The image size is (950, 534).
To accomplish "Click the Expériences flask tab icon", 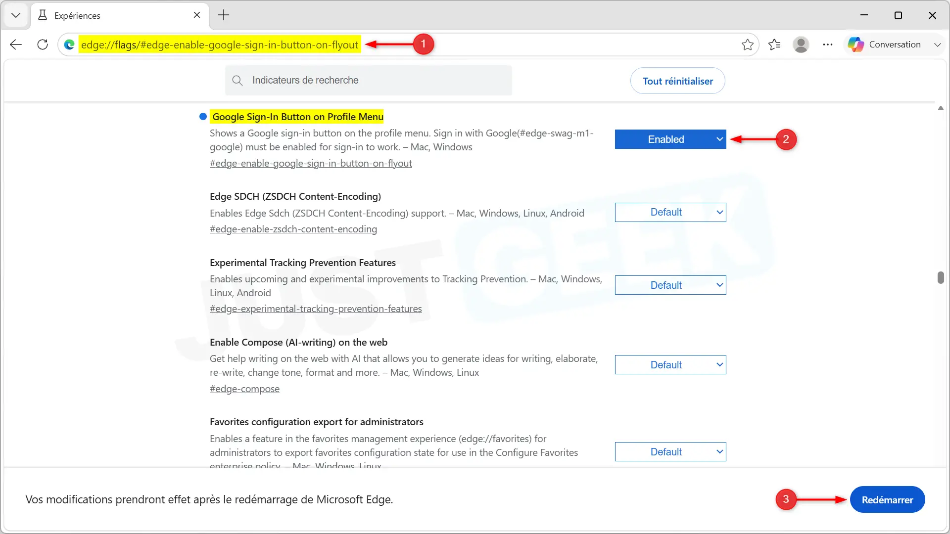I will click(43, 15).
